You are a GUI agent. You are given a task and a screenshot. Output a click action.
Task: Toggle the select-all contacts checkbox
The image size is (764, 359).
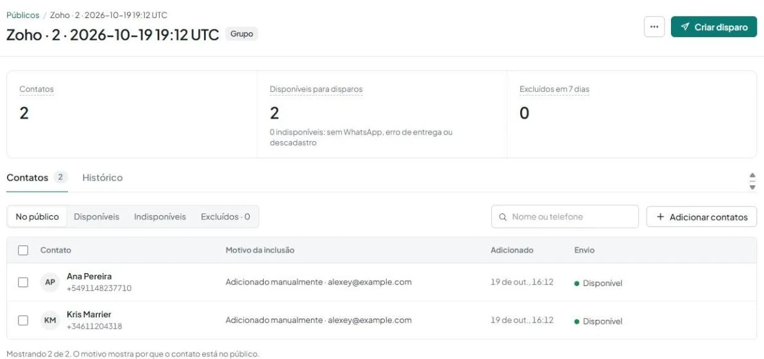tap(23, 251)
